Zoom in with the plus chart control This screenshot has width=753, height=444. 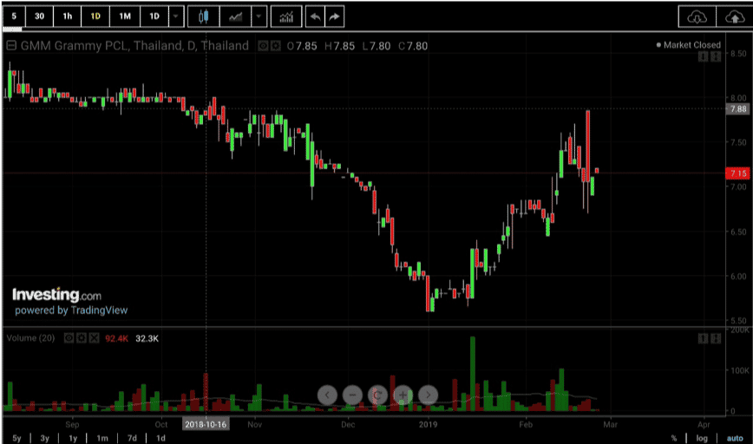tap(403, 395)
